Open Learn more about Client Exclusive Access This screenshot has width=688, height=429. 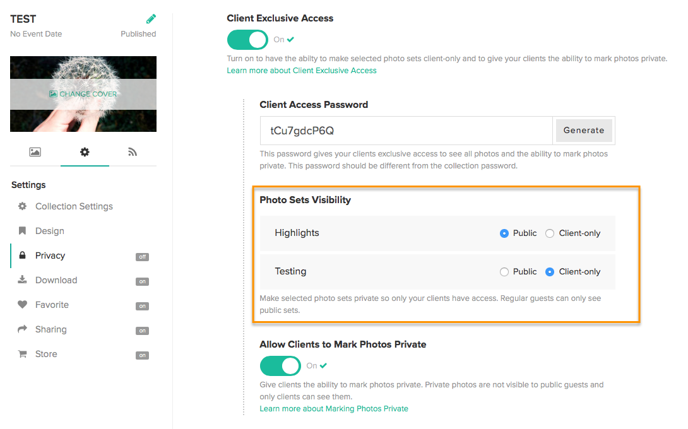click(x=302, y=71)
